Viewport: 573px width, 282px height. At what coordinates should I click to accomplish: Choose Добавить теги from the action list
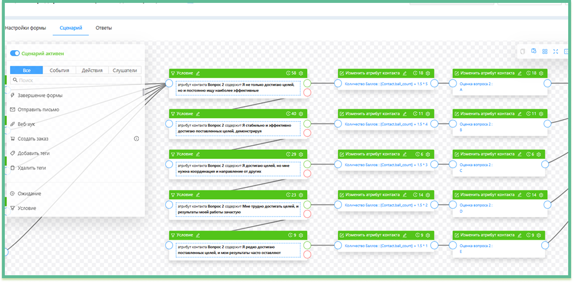[33, 153]
